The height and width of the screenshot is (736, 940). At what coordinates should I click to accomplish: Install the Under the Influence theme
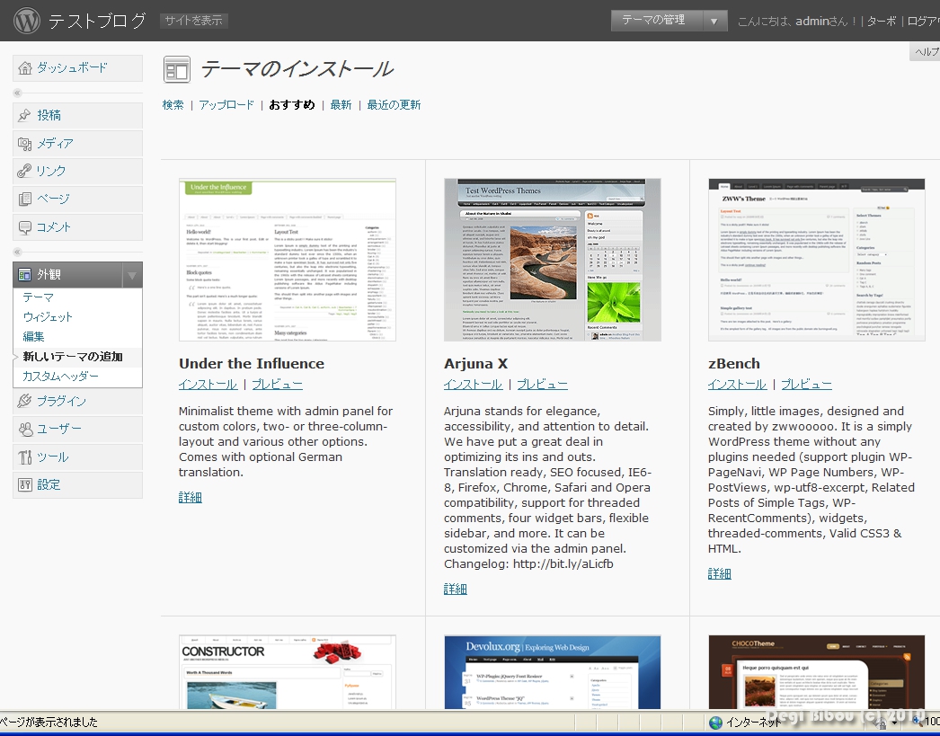pos(208,385)
